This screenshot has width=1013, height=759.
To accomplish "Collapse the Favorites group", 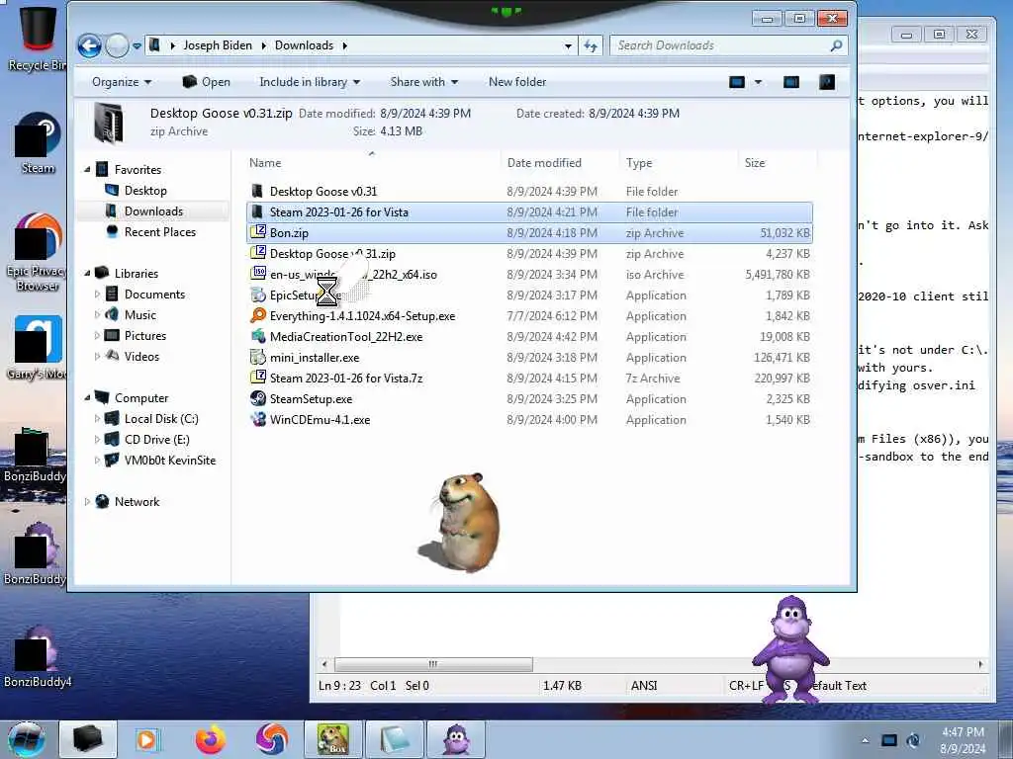I will (87, 170).
